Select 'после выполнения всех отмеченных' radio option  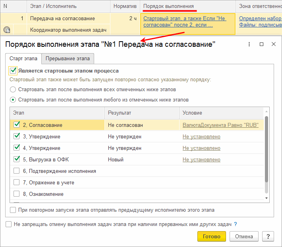(13, 89)
